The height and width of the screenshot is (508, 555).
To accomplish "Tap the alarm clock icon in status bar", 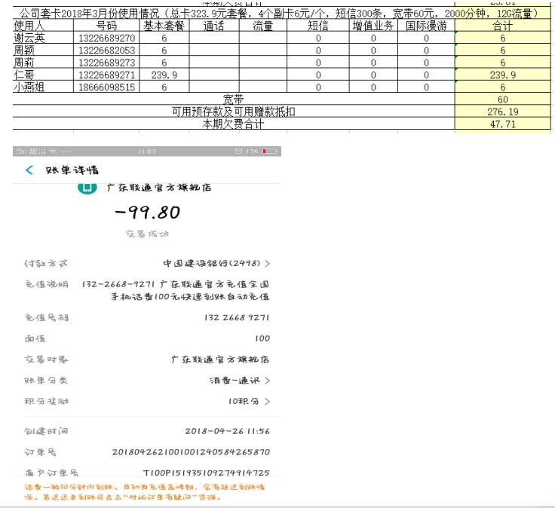I will coord(238,152).
